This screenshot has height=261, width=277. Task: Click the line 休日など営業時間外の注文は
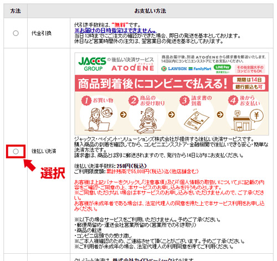(149, 41)
